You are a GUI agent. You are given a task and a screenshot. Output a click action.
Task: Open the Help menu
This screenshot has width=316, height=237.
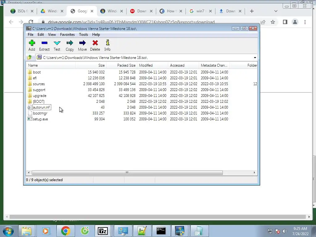pyautogui.click(x=96, y=35)
